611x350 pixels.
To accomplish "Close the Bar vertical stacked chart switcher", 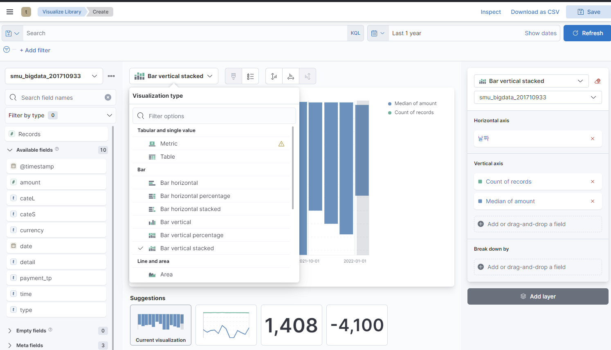I will pos(174,76).
